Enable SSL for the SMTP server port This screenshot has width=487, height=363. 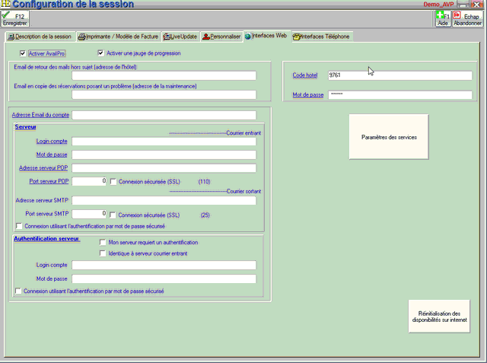coord(113,214)
